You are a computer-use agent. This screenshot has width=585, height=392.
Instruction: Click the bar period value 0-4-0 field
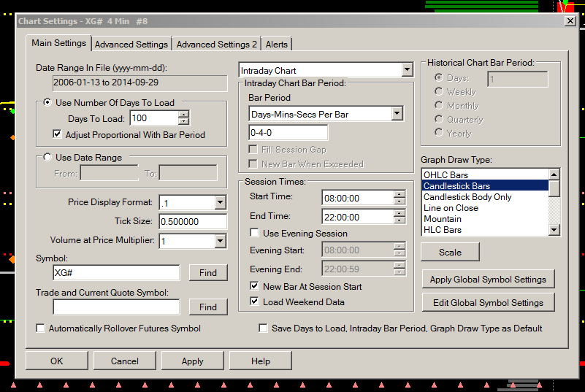pos(288,132)
